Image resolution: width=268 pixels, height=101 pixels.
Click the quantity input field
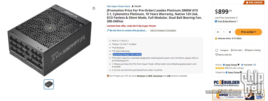(224, 32)
